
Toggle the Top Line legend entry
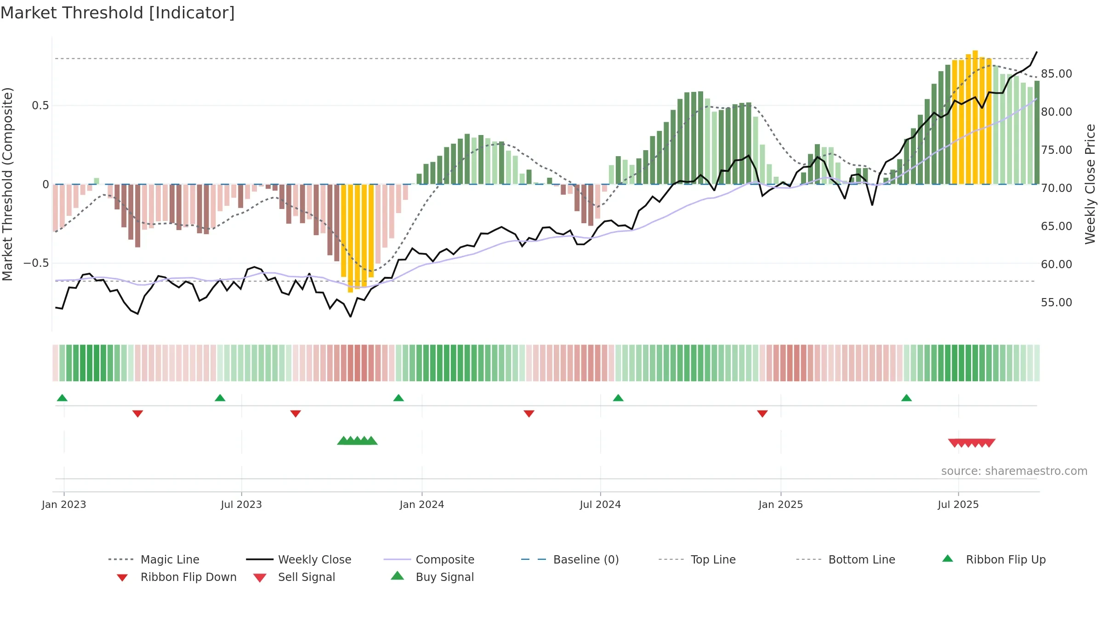tap(697, 559)
